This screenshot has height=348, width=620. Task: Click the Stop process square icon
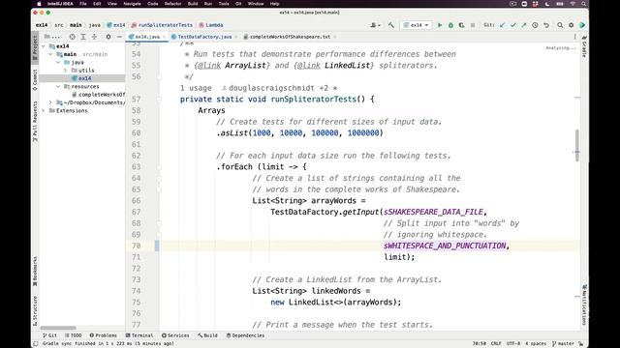[473, 25]
